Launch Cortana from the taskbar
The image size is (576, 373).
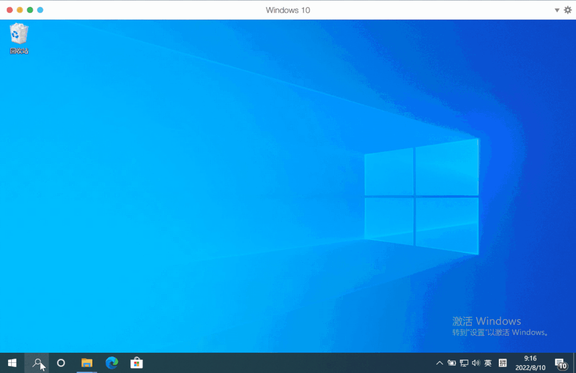pyautogui.click(x=61, y=363)
